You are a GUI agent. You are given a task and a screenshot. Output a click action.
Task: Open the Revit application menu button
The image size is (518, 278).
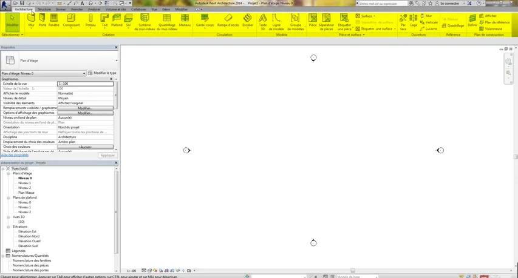tap(5, 5)
